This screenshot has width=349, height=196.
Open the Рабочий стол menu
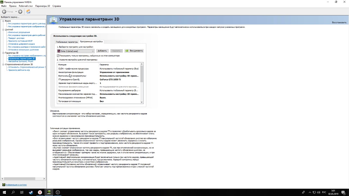coord(26,6)
